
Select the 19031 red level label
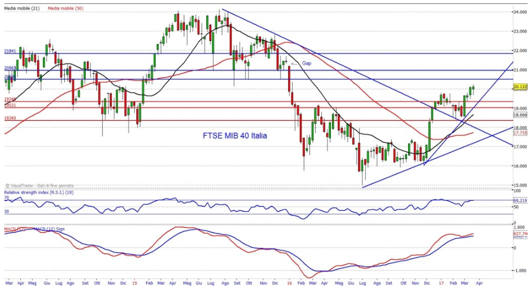[10, 105]
